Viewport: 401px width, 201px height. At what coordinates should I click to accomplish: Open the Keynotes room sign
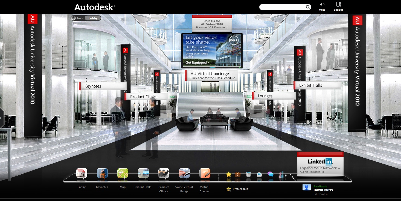pyautogui.click(x=103, y=86)
